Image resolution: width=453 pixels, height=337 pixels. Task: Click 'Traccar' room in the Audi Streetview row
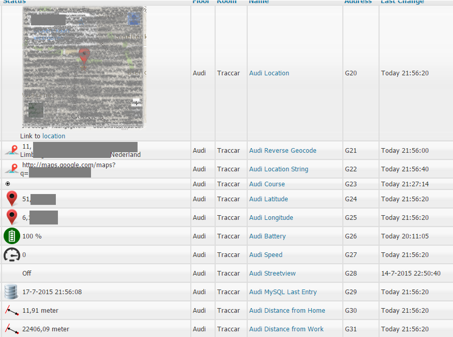coord(229,274)
